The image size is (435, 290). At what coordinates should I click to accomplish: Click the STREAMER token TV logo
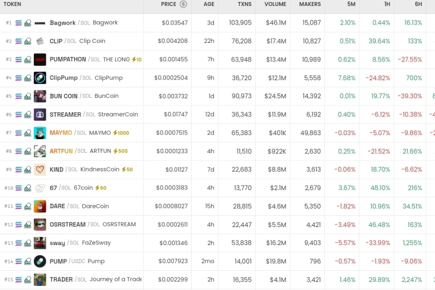40,114
